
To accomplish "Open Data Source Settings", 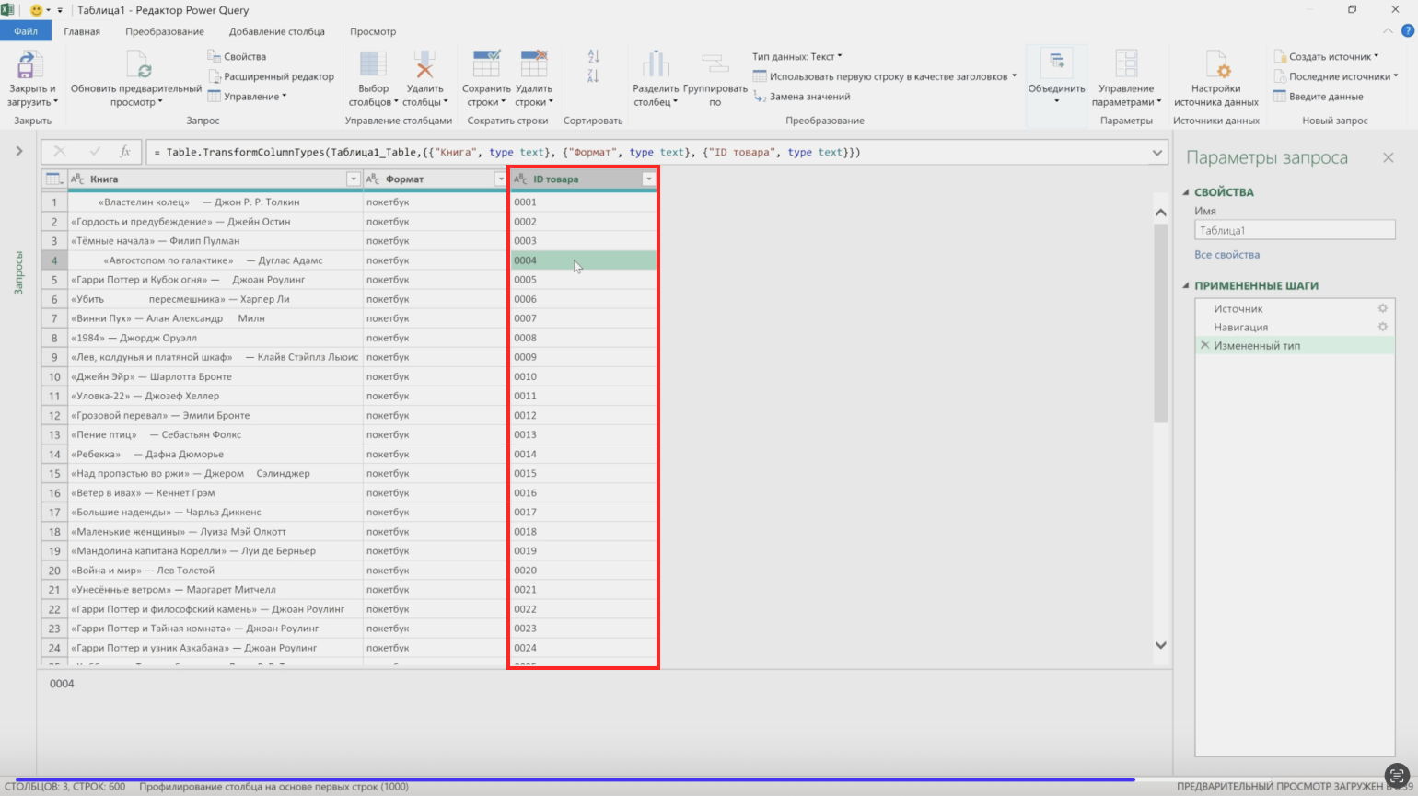I will tap(1215, 65).
